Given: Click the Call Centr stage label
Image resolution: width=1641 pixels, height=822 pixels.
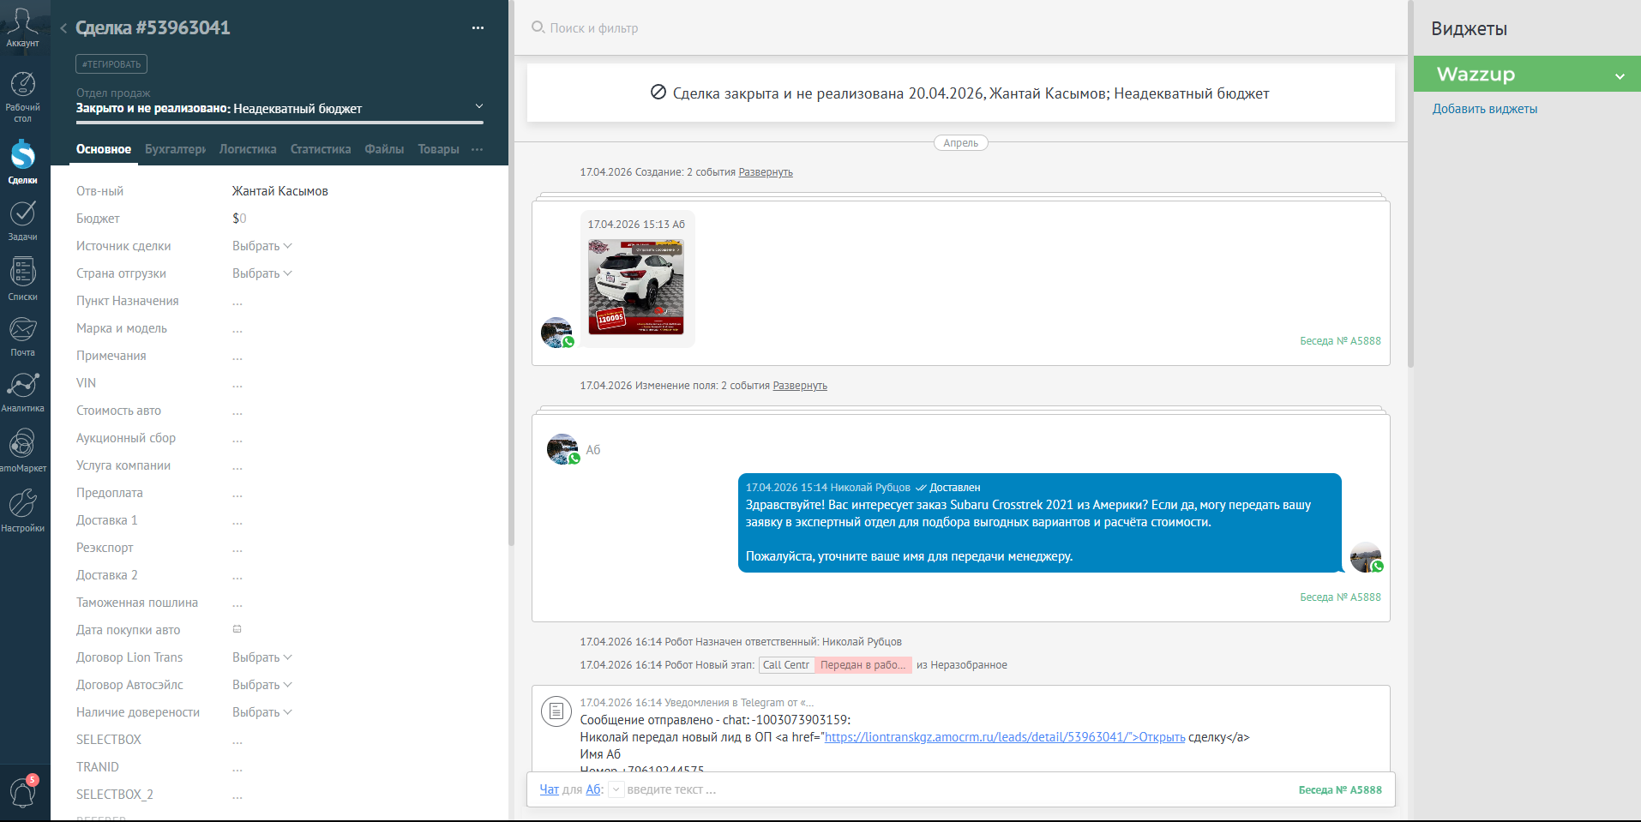Looking at the screenshot, I should [x=786, y=665].
